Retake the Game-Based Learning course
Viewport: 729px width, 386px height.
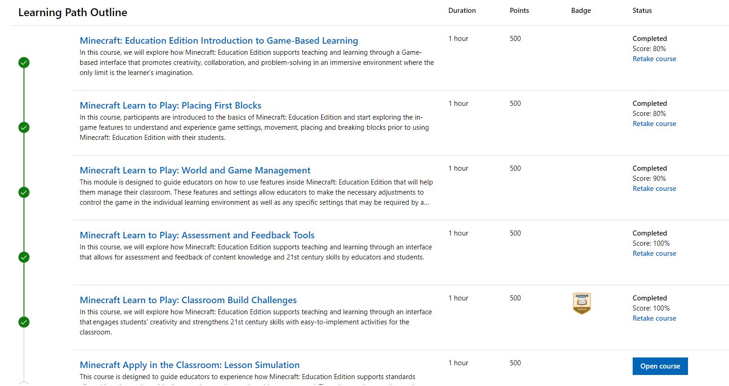click(x=654, y=59)
